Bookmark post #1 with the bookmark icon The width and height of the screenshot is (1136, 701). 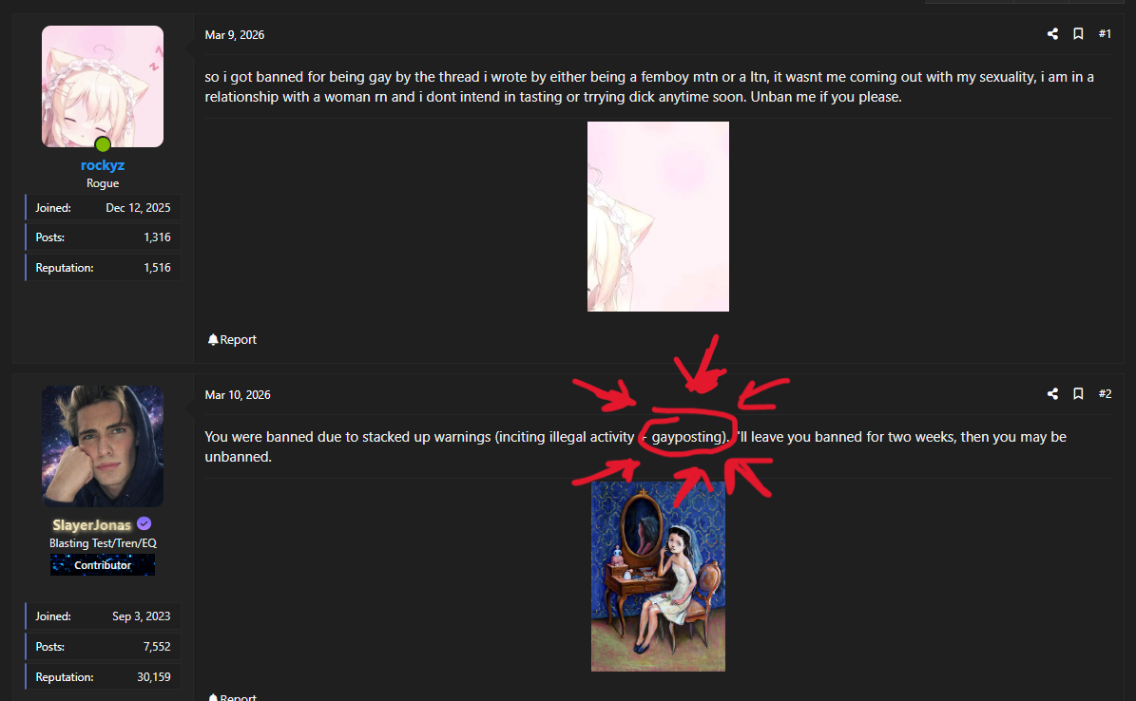pyautogui.click(x=1078, y=34)
